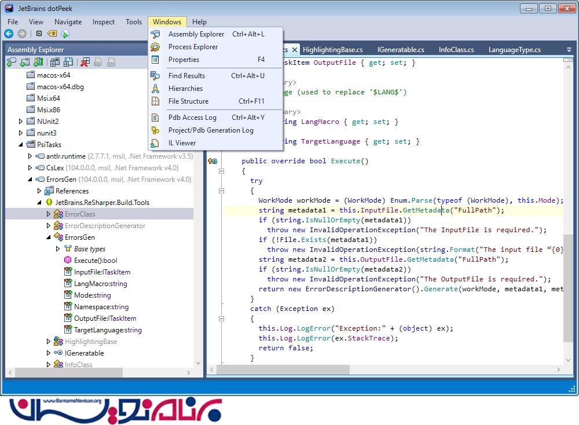The height and width of the screenshot is (425, 579).
Task: Click the yellow hash tag toolbar icon
Action: pyautogui.click(x=52, y=34)
